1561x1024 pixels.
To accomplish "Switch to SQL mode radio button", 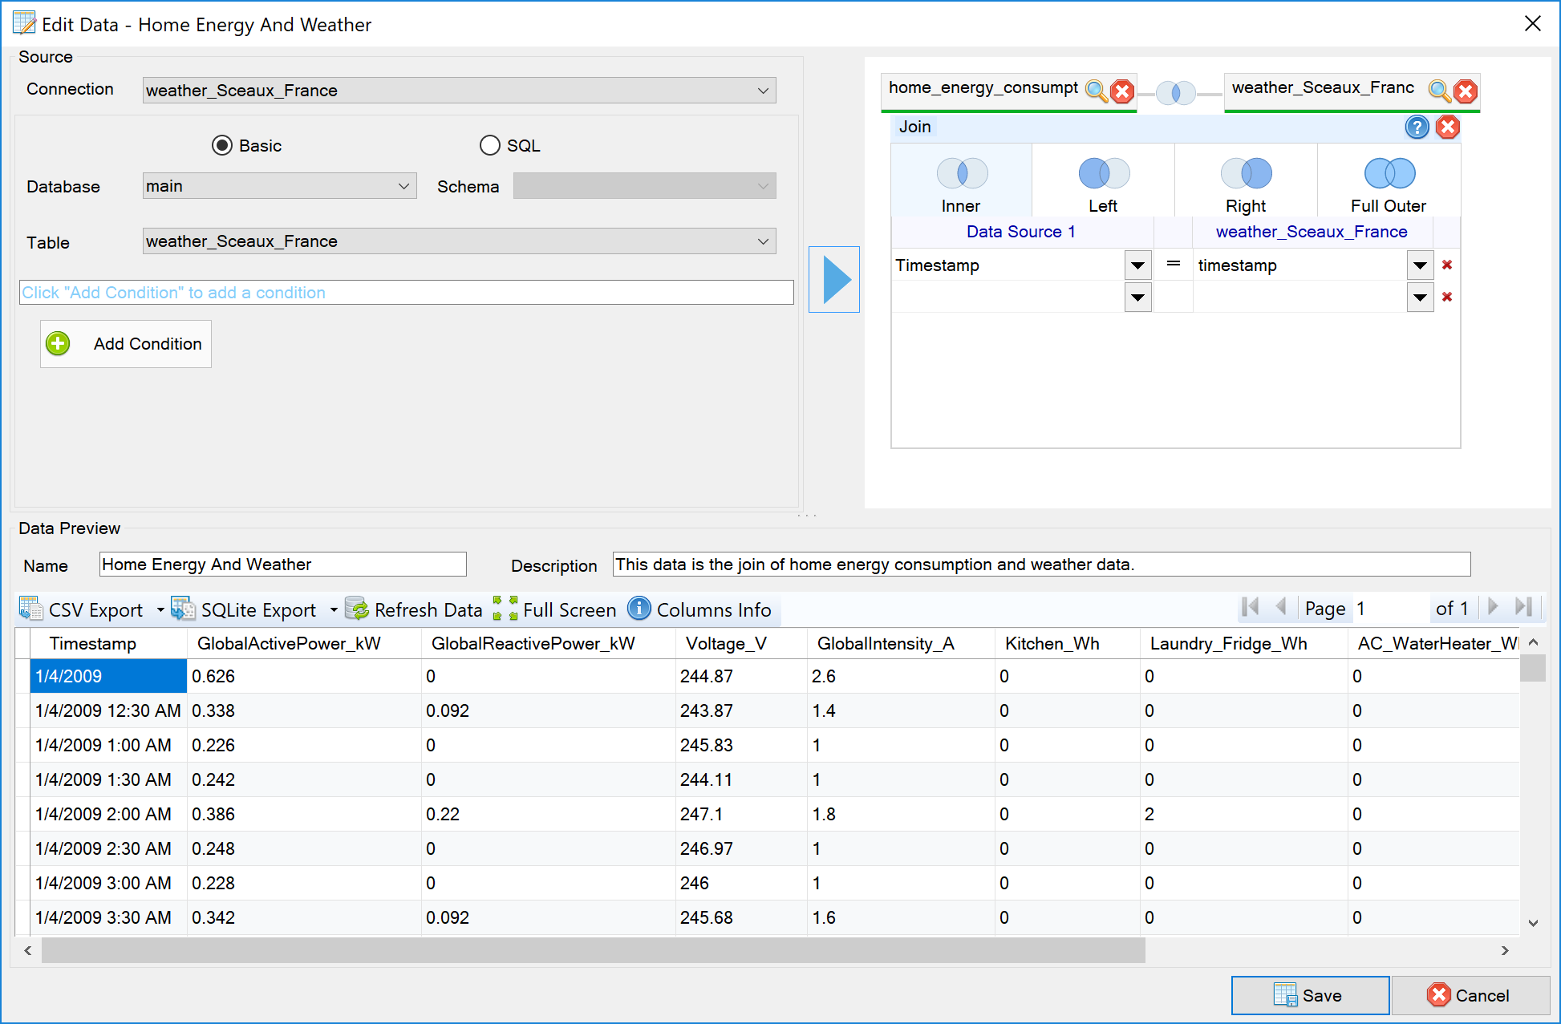I will pos(489,145).
